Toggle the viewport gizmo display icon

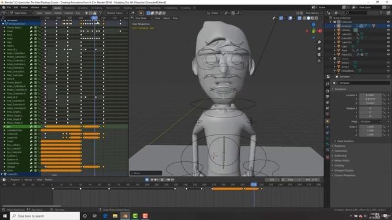click(x=281, y=18)
